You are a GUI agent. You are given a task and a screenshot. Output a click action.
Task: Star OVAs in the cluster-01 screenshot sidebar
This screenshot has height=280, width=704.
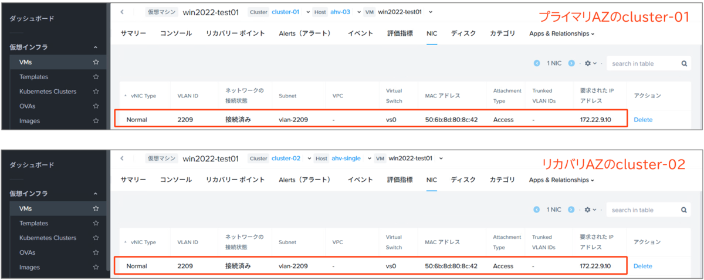(x=96, y=106)
